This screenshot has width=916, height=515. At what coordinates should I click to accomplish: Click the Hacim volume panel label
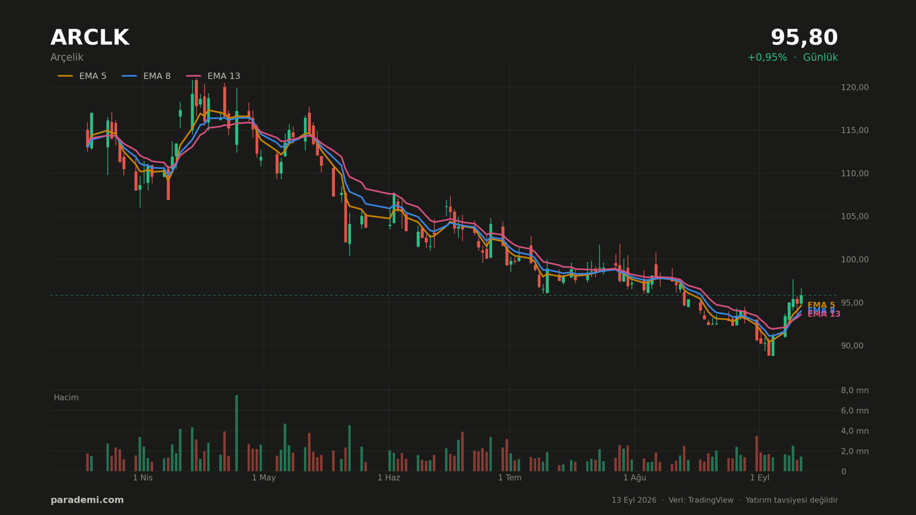point(66,398)
